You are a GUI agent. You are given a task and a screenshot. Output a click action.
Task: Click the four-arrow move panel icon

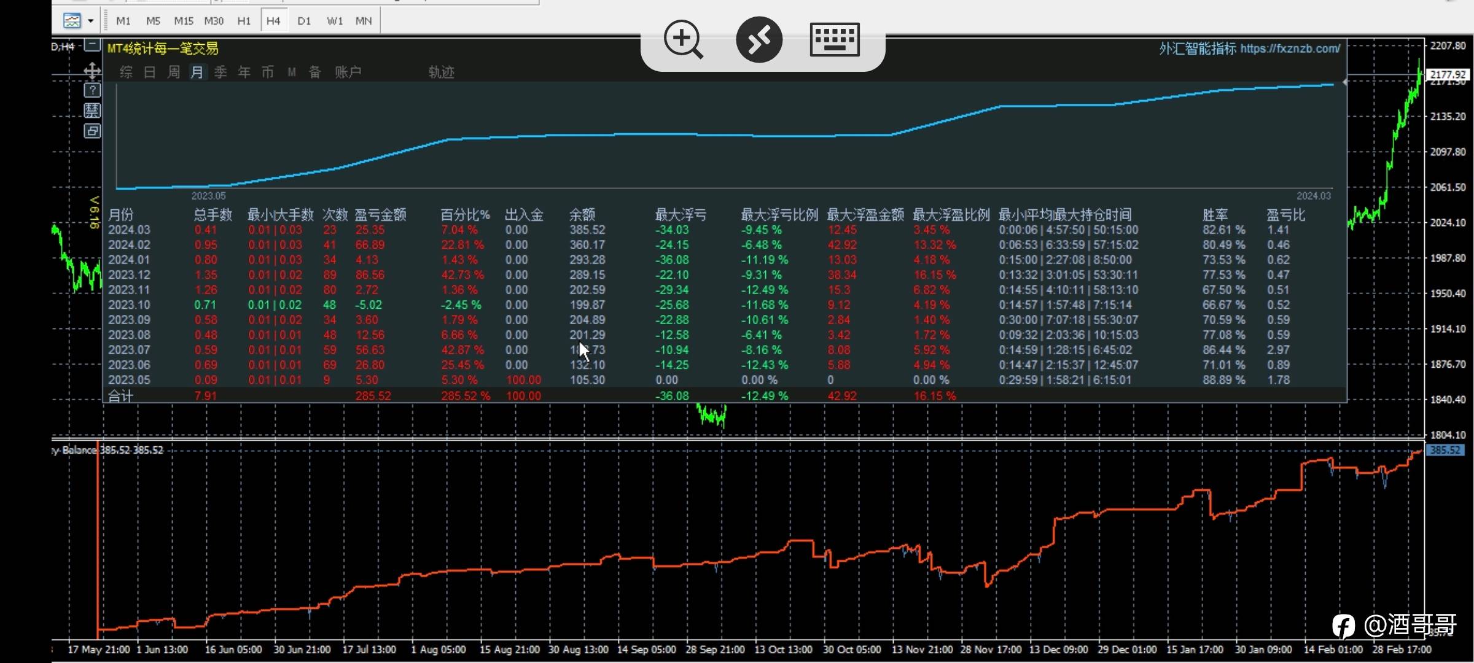pos(92,71)
